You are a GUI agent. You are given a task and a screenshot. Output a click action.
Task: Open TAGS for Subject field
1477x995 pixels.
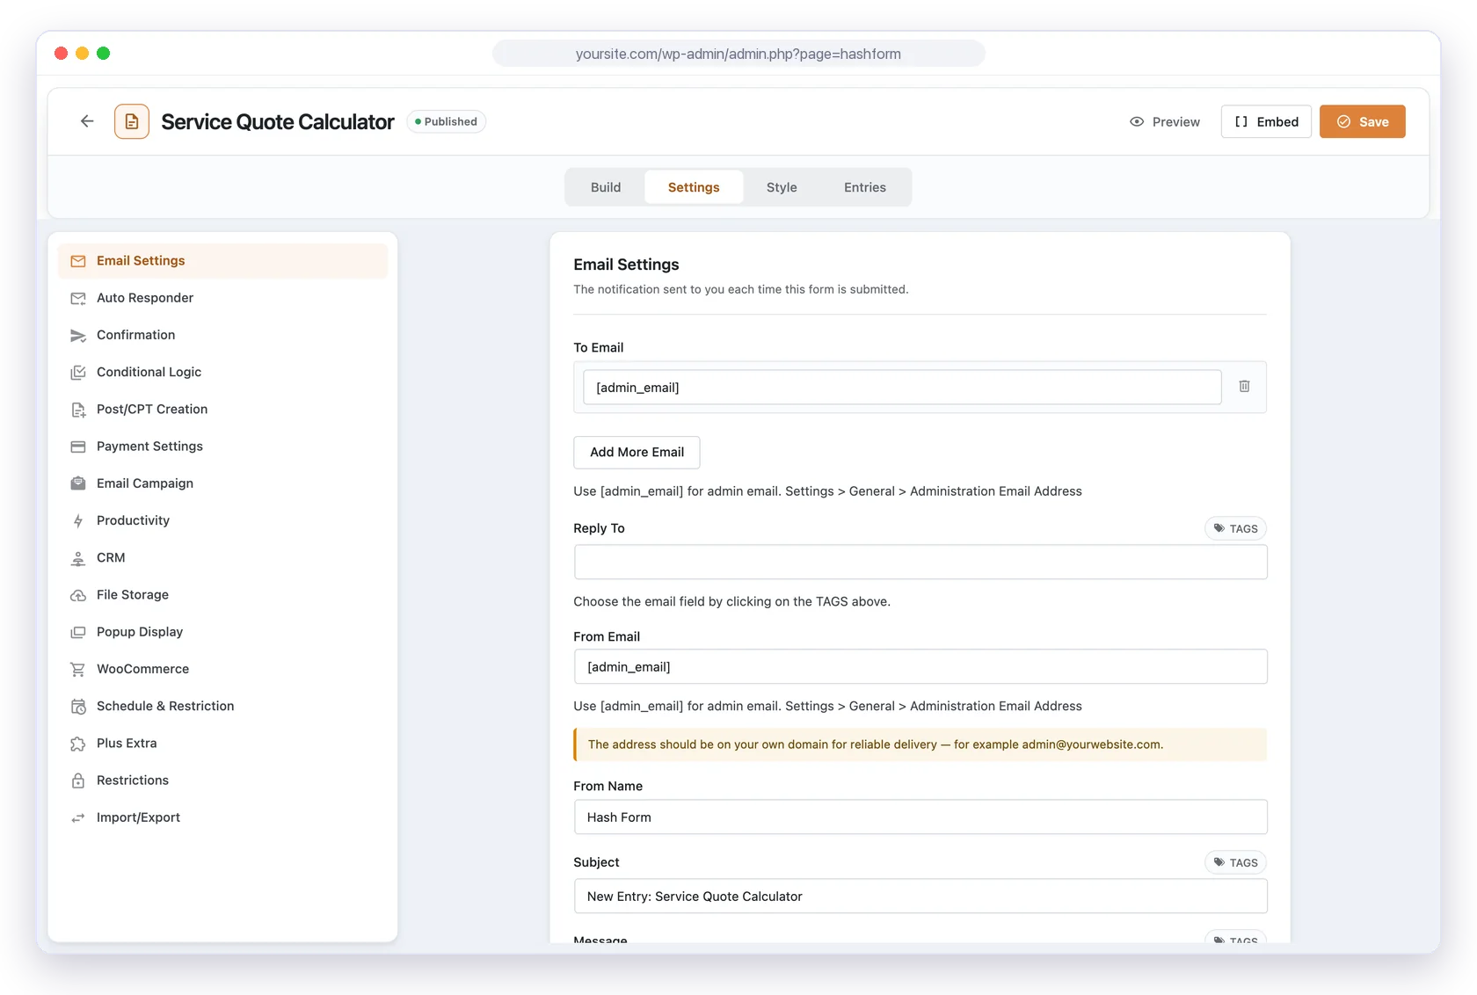[1235, 862]
